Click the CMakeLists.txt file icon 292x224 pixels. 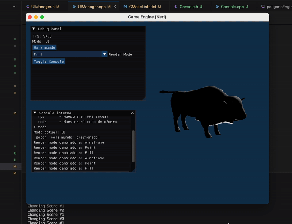click(x=126, y=7)
